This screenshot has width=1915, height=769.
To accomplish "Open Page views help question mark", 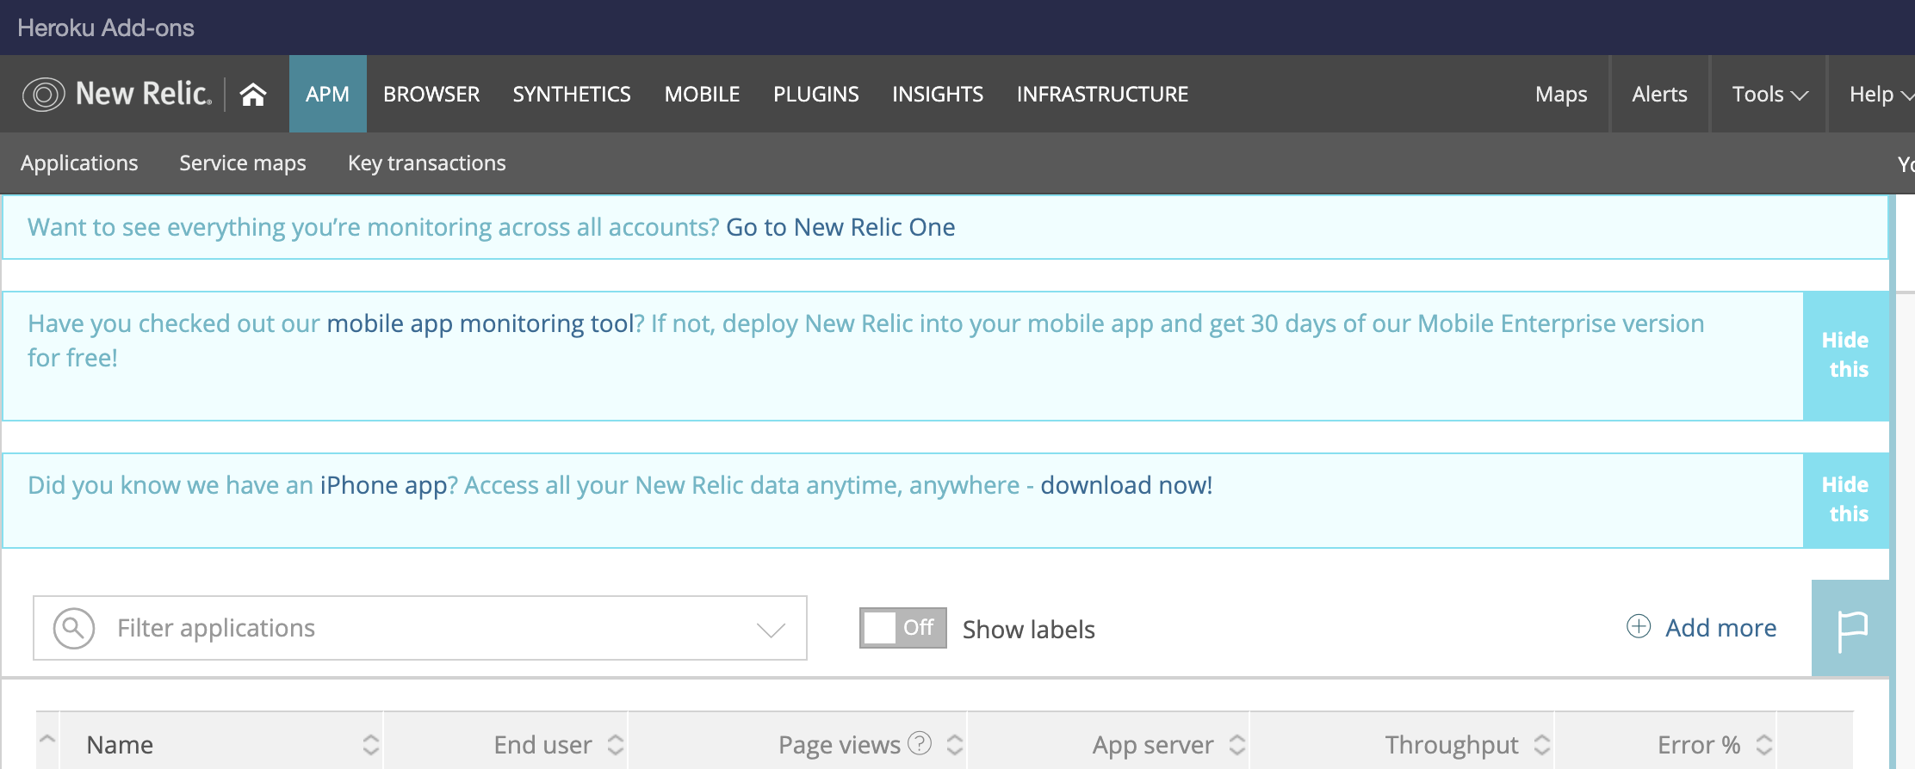I will [x=920, y=742].
